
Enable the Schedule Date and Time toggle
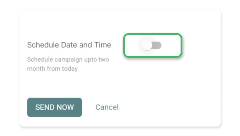[151, 46]
